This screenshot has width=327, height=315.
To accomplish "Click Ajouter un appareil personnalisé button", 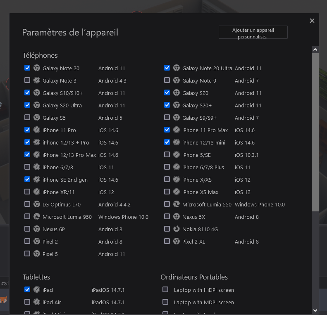I will point(253,33).
